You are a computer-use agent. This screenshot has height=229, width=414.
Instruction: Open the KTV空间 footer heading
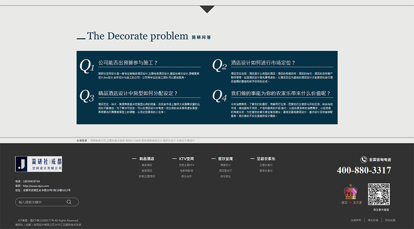(186, 159)
